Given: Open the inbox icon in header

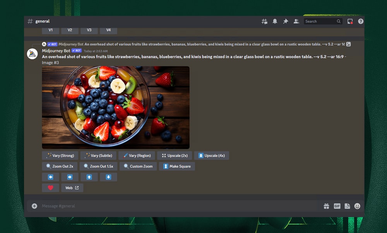Looking at the screenshot, I should tap(350, 21).
